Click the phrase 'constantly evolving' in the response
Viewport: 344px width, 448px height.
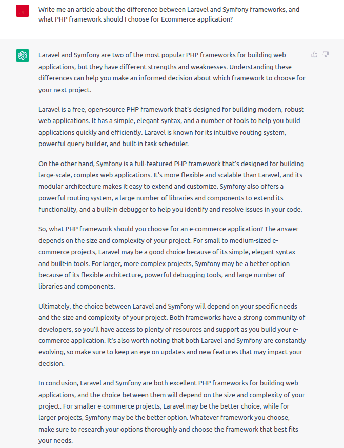click(x=272, y=340)
